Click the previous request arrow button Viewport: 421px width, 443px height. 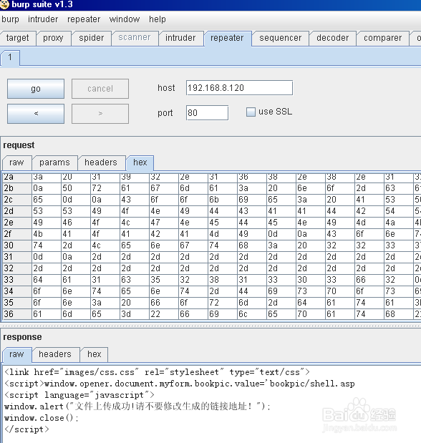[x=36, y=114]
